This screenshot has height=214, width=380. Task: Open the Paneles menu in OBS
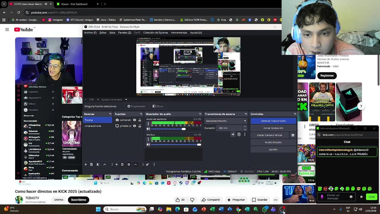tap(125, 33)
